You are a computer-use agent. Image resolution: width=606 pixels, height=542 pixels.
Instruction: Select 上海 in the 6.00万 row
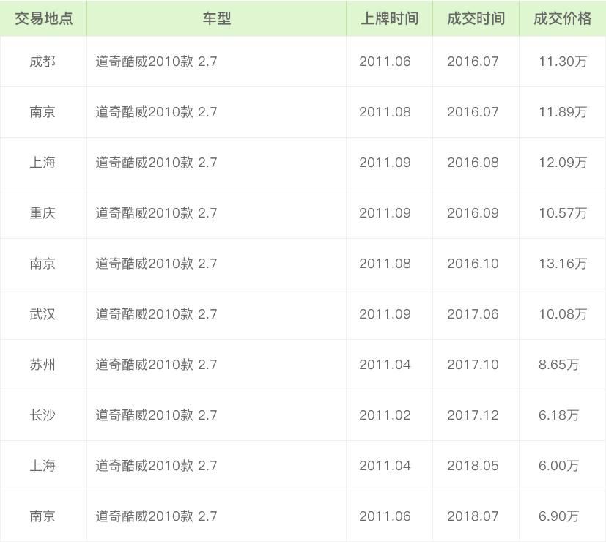tap(43, 466)
